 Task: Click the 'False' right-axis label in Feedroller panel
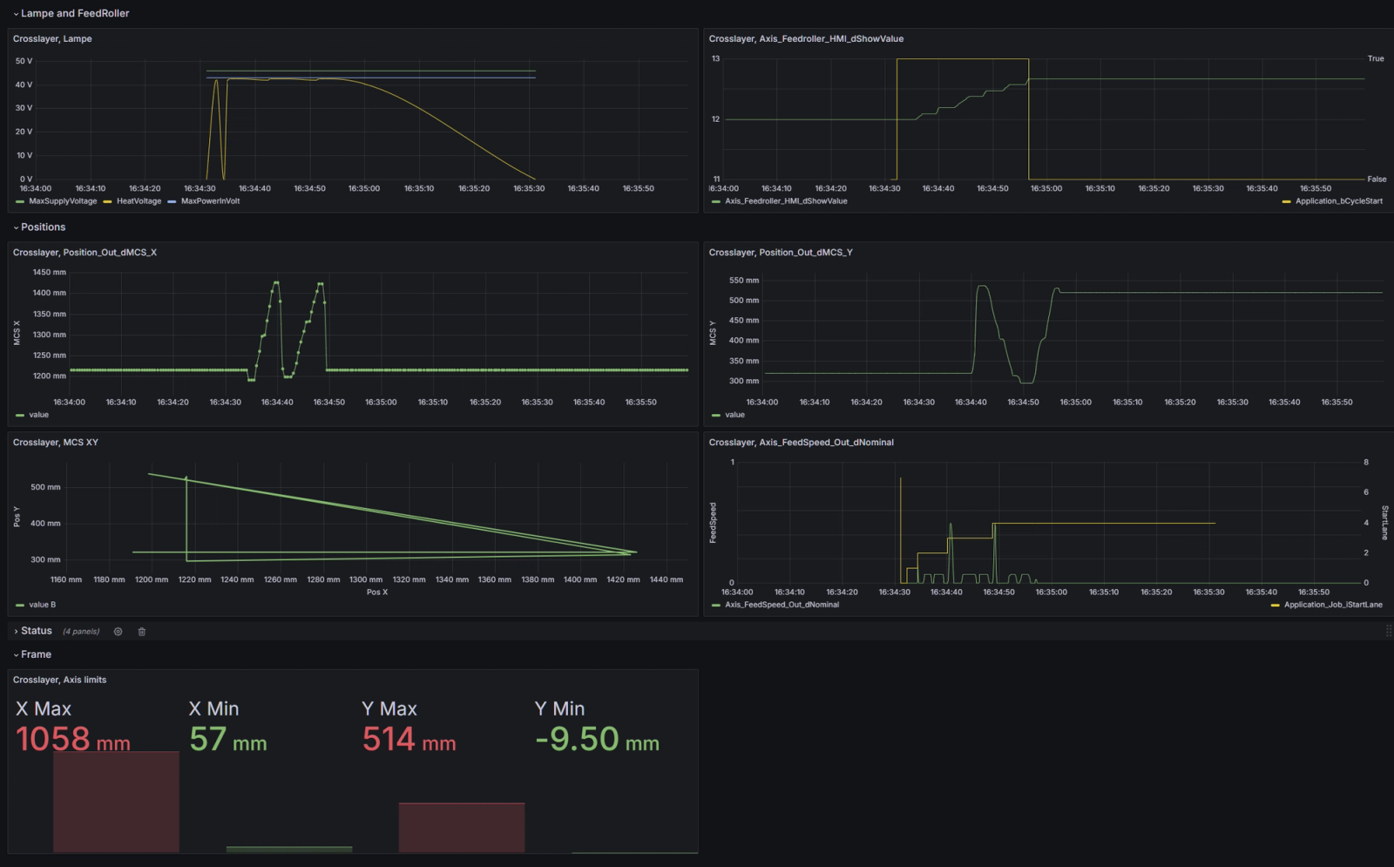(x=1377, y=179)
